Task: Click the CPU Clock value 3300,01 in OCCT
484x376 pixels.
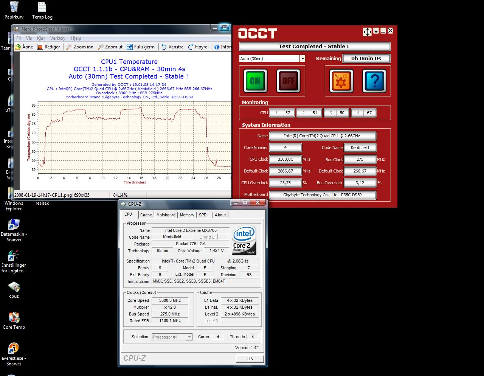Action: tap(285, 159)
